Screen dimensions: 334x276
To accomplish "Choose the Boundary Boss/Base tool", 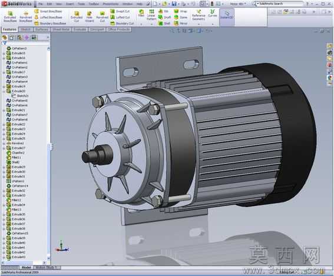I will coord(50,23).
